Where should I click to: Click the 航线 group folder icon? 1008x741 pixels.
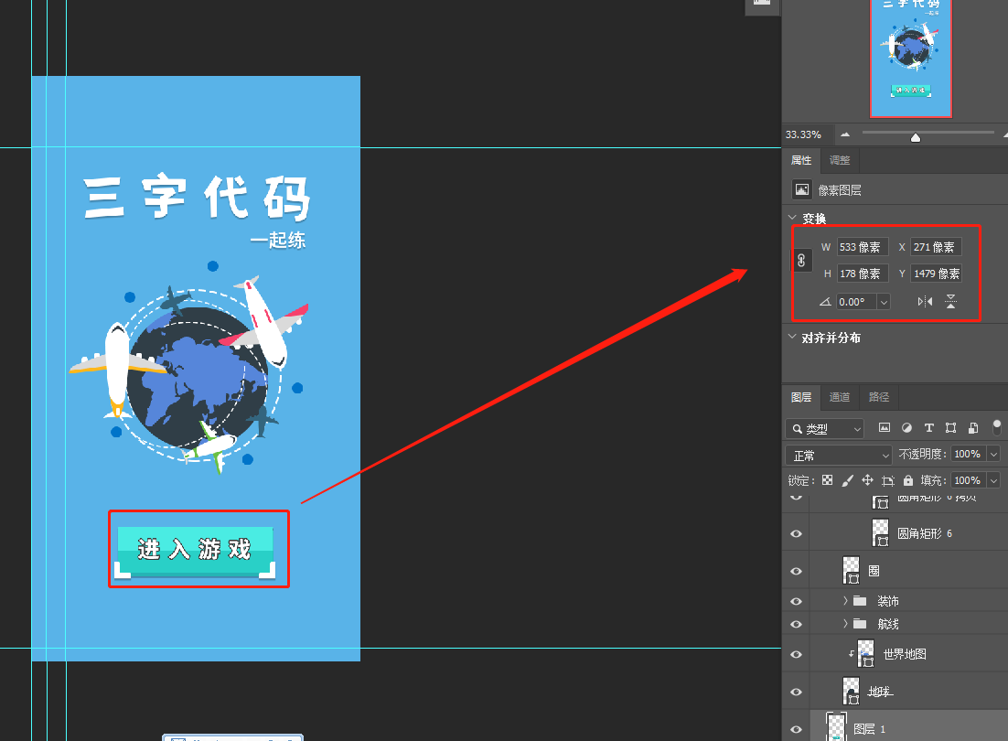[860, 623]
